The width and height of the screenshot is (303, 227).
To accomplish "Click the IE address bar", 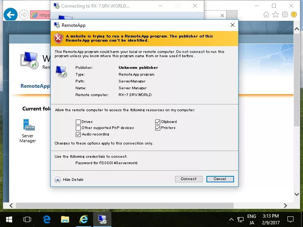I will pos(40,15).
